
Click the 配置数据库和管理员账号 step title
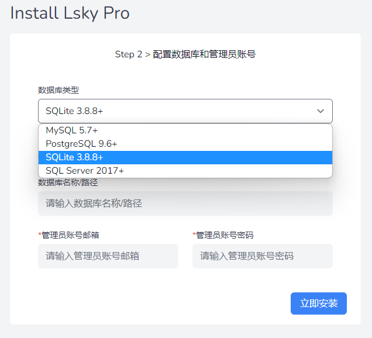204,54
